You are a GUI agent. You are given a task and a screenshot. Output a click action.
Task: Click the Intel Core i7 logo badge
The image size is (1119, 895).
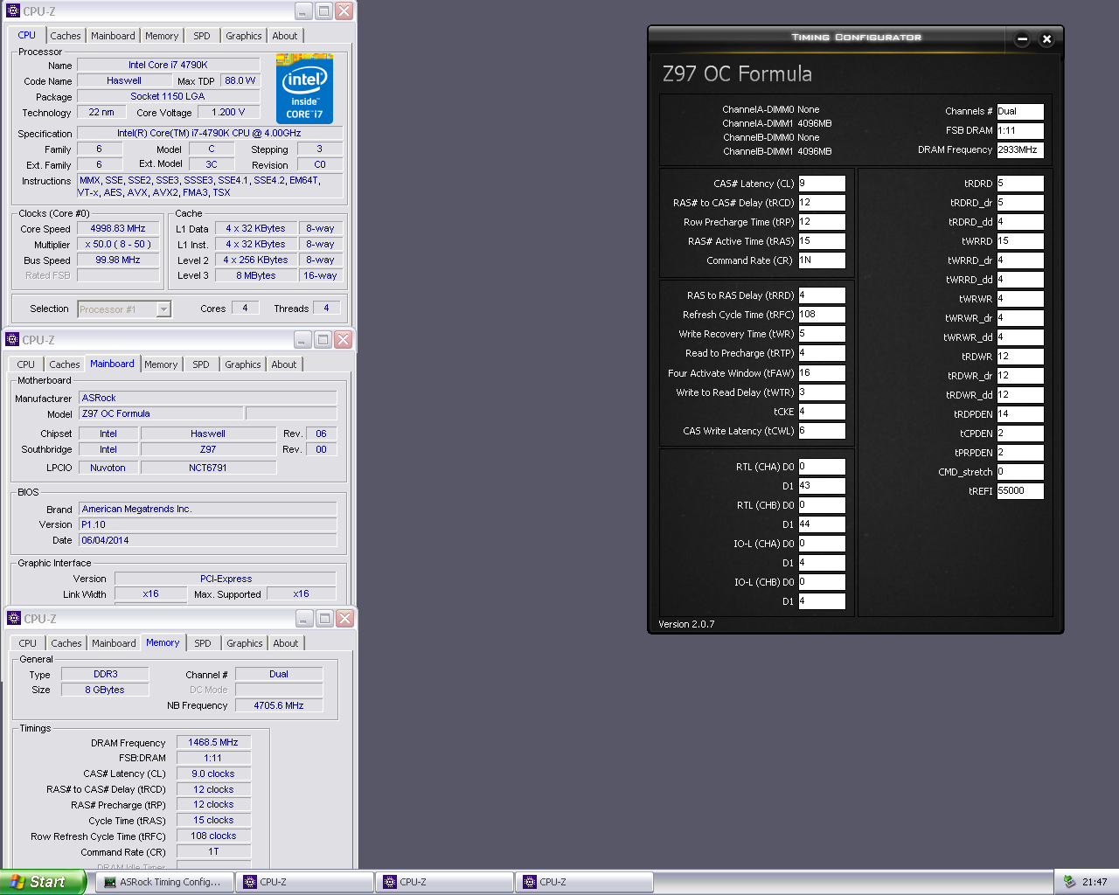[x=304, y=89]
